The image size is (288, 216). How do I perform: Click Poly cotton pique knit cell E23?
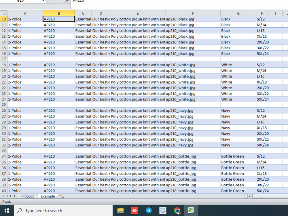[x=138, y=94]
